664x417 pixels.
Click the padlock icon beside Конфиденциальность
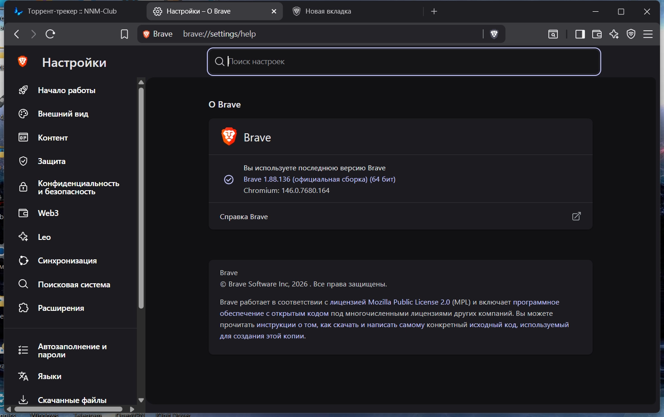point(23,187)
